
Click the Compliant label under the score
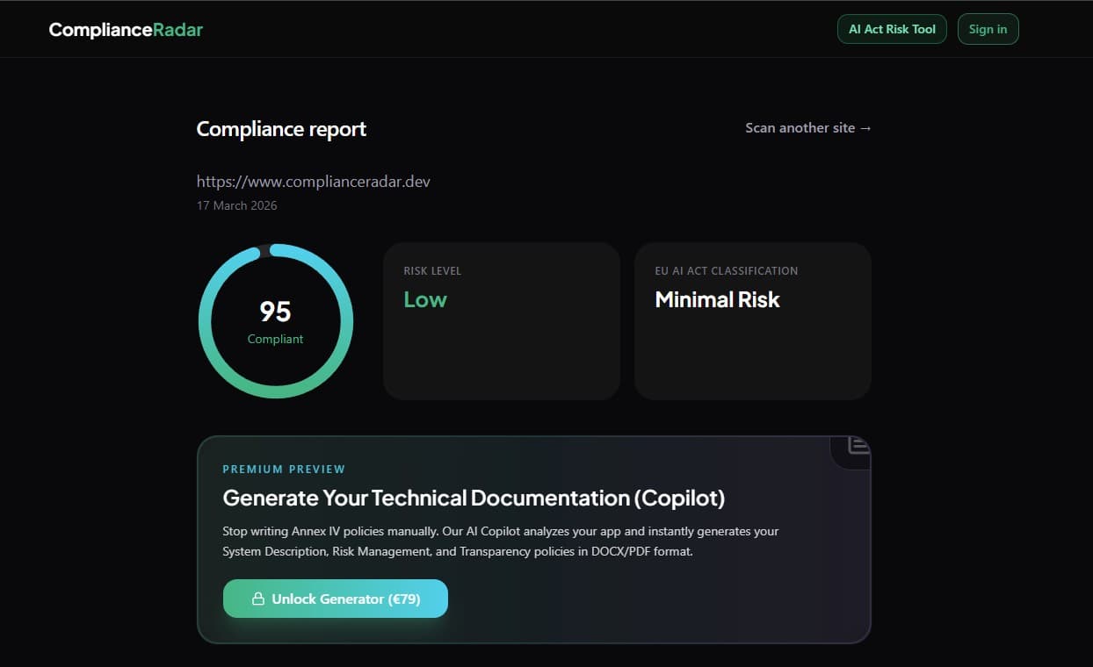click(275, 339)
